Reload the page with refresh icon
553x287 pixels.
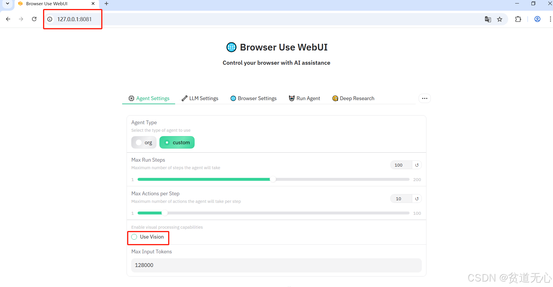coord(34,19)
